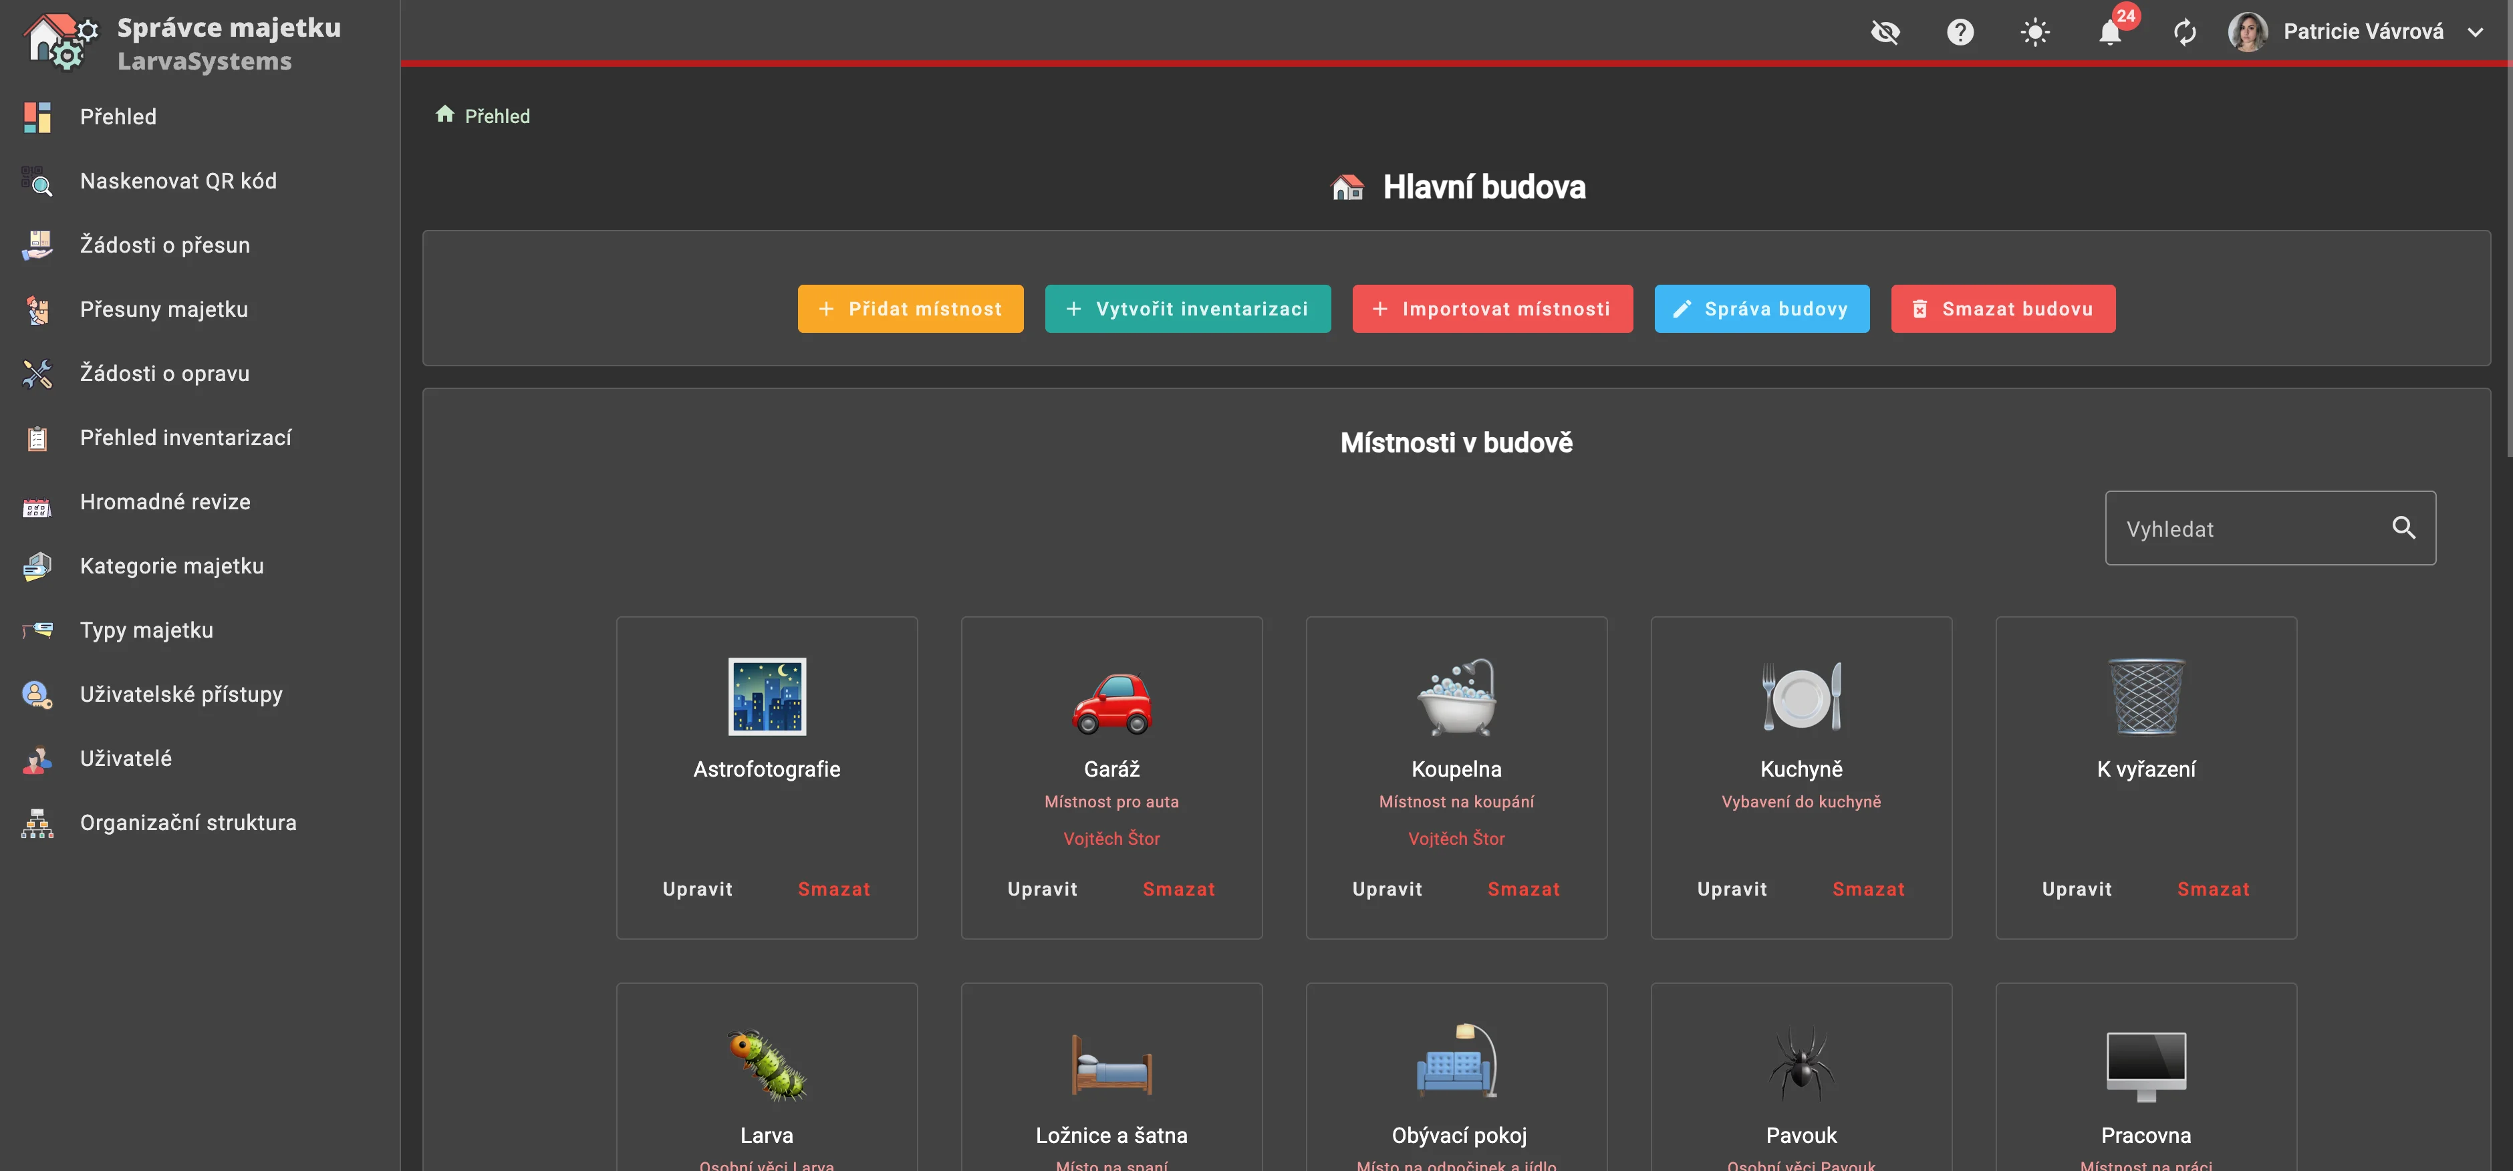
Task: Click the Kategorie majetku folder icon
Action: coord(36,567)
